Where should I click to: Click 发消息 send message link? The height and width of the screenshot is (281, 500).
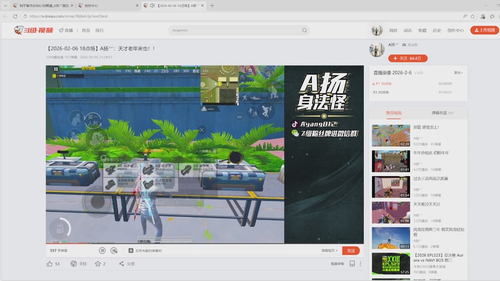point(410,45)
